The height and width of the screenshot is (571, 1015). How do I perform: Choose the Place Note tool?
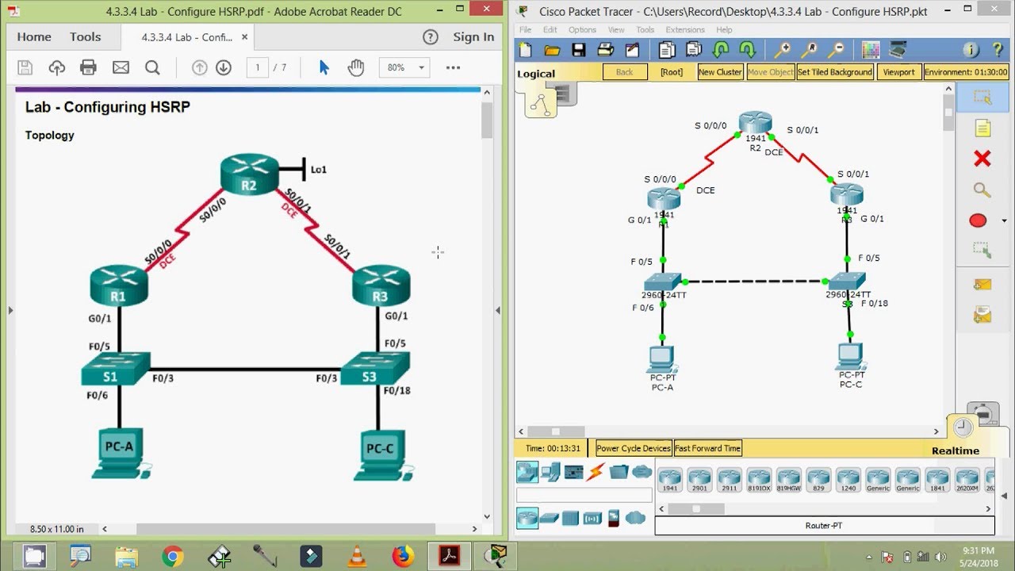(x=982, y=128)
